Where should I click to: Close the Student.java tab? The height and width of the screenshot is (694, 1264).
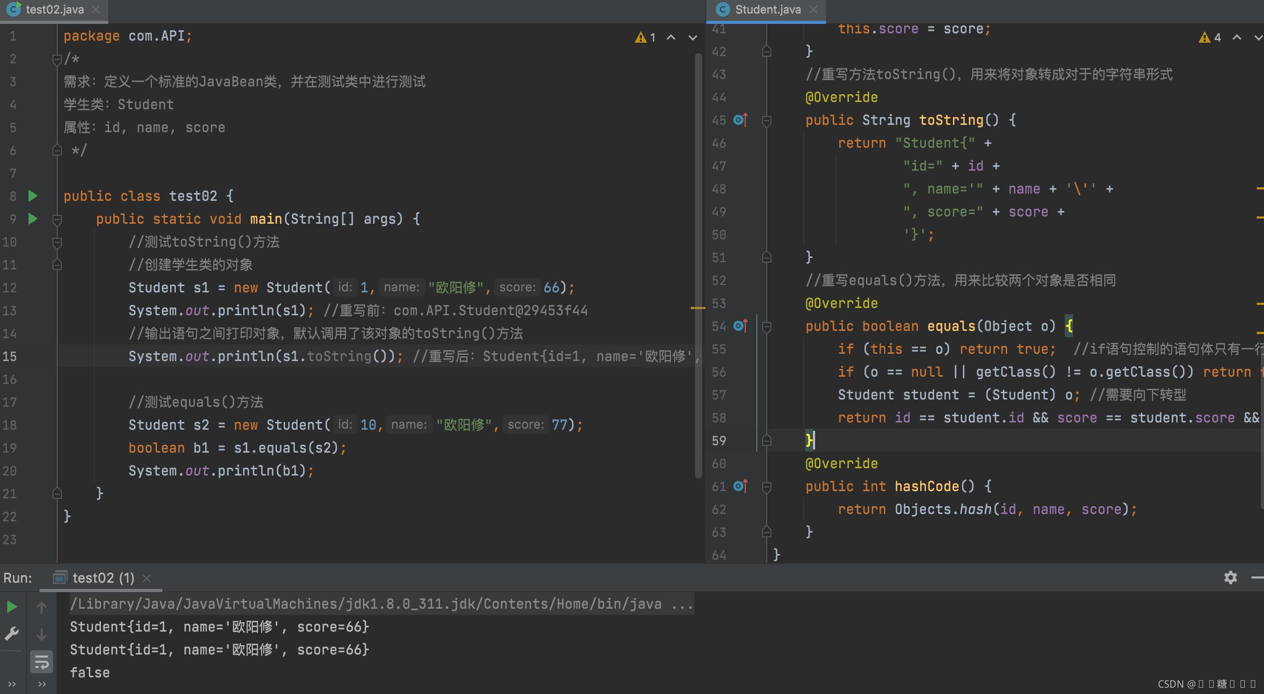click(814, 9)
